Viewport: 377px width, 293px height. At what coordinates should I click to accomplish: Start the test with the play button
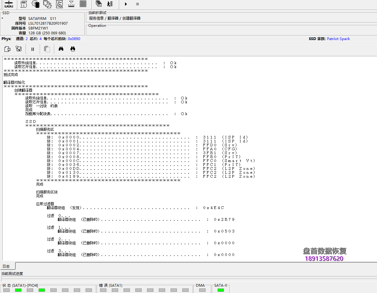[126, 4]
